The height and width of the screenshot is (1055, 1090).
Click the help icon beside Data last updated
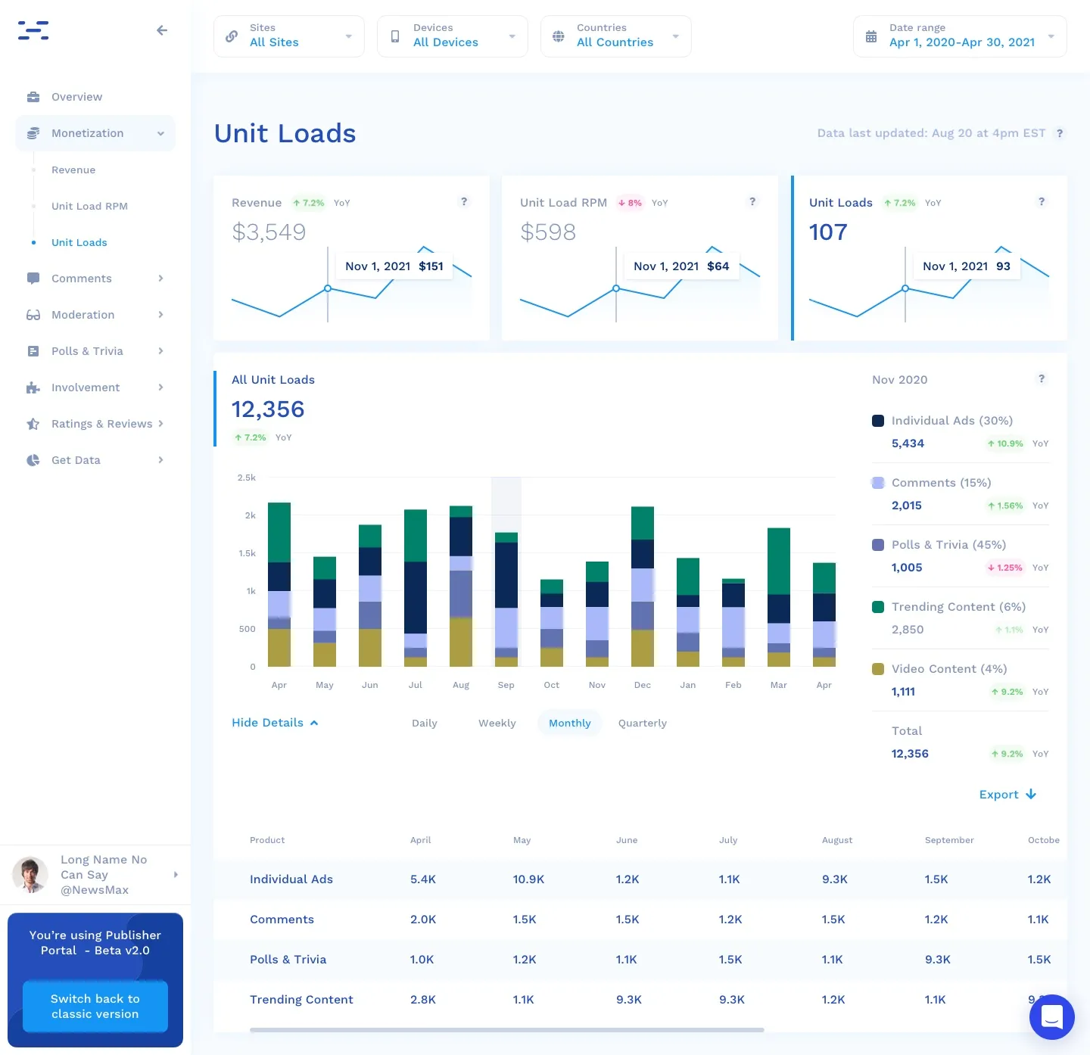[x=1060, y=133]
